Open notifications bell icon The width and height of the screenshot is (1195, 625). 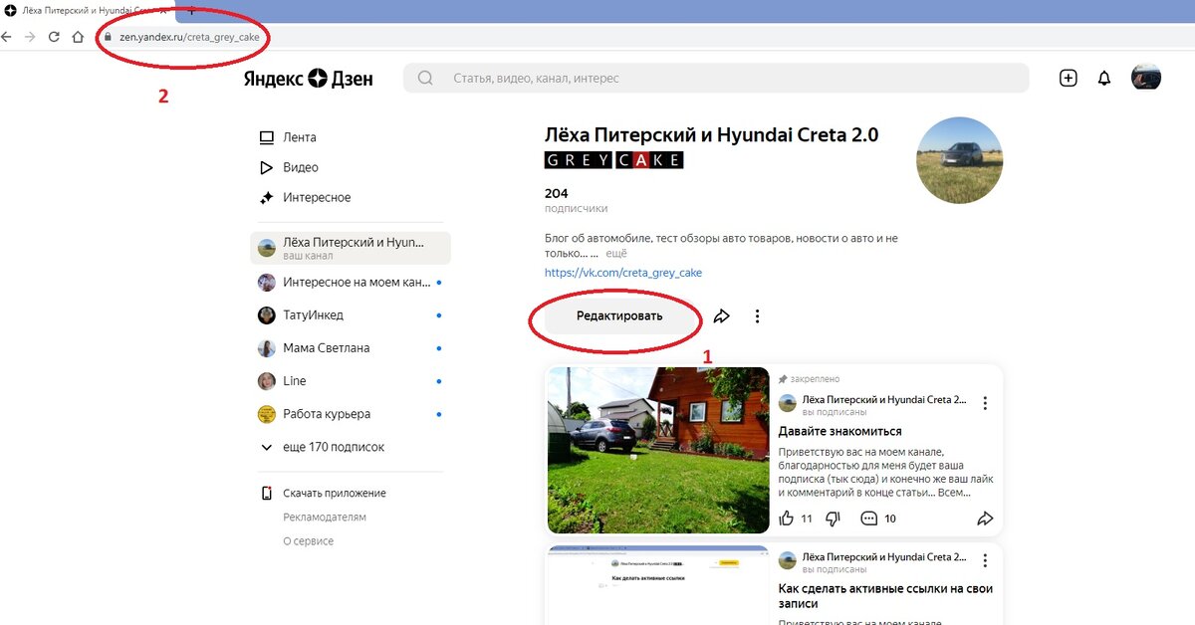point(1103,78)
